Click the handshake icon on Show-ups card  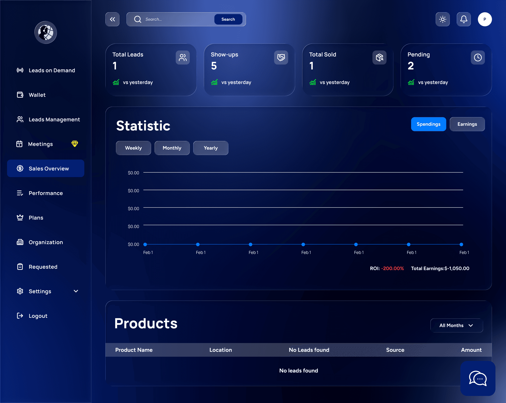point(281,57)
